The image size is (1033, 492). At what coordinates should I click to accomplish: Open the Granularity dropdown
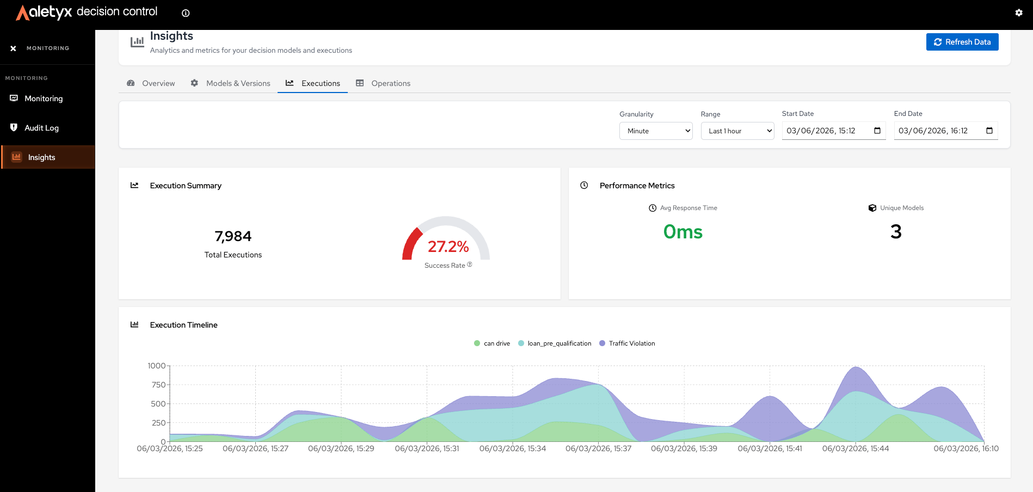[x=656, y=131]
